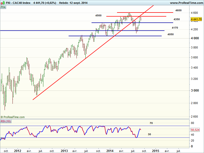Click the RSI 70 overbought label
204x153 pixels.
pos(151,123)
